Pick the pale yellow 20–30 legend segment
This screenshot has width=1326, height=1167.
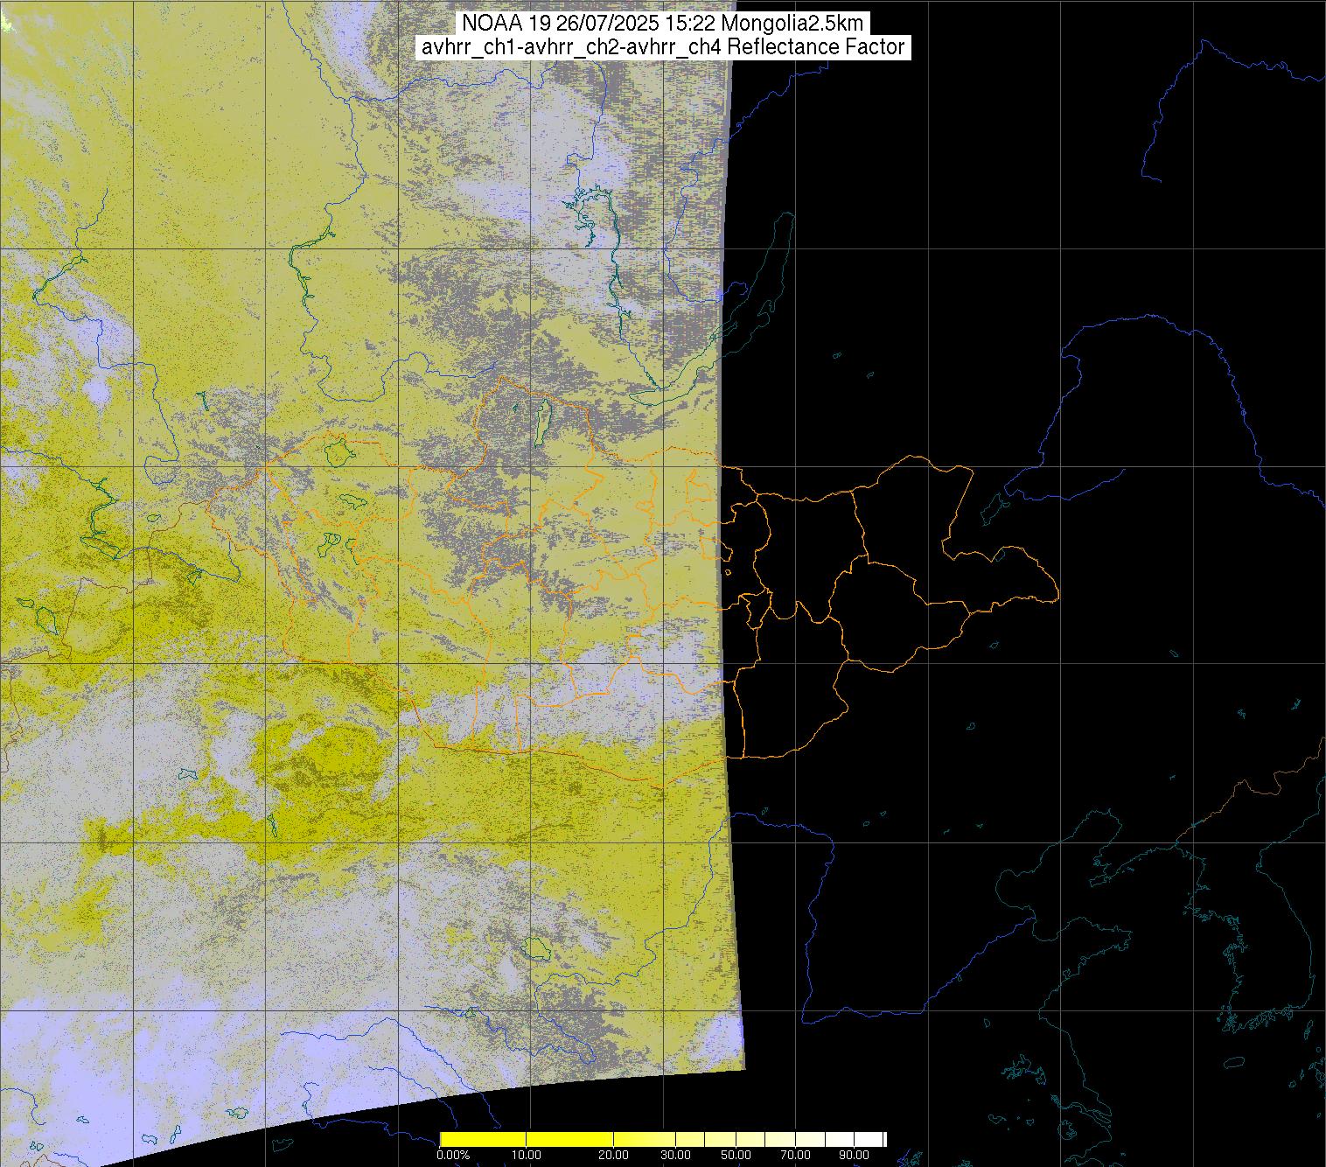(x=643, y=1139)
